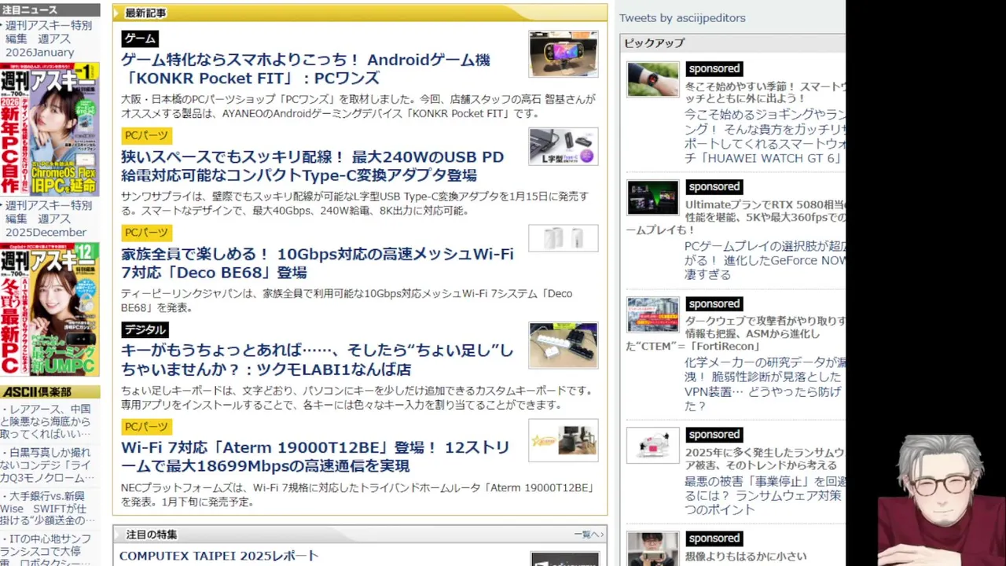Click the ASCII倶楽部 section header

pos(50,391)
